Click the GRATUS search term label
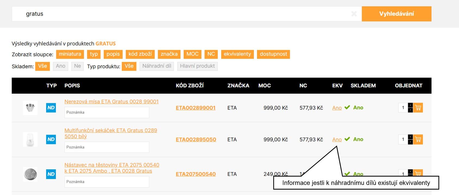The height and width of the screenshot is (195, 459). (x=106, y=44)
